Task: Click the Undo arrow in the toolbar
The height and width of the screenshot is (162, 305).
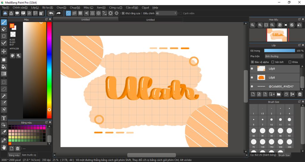Action: (51, 13)
